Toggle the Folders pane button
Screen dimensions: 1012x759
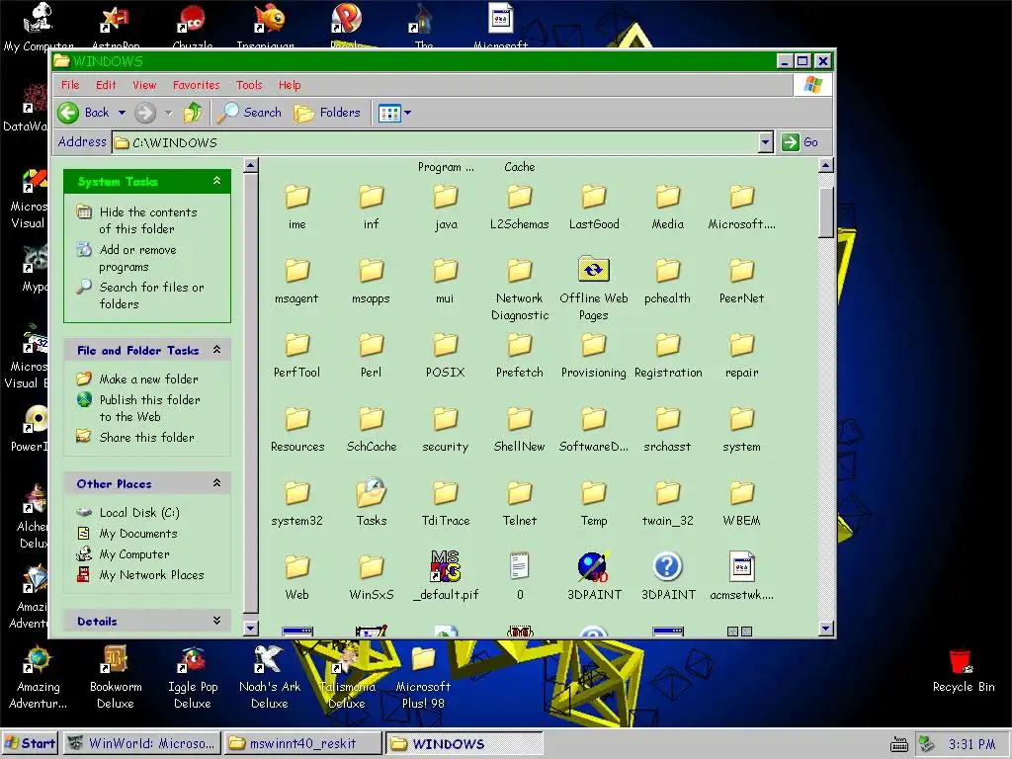[327, 113]
